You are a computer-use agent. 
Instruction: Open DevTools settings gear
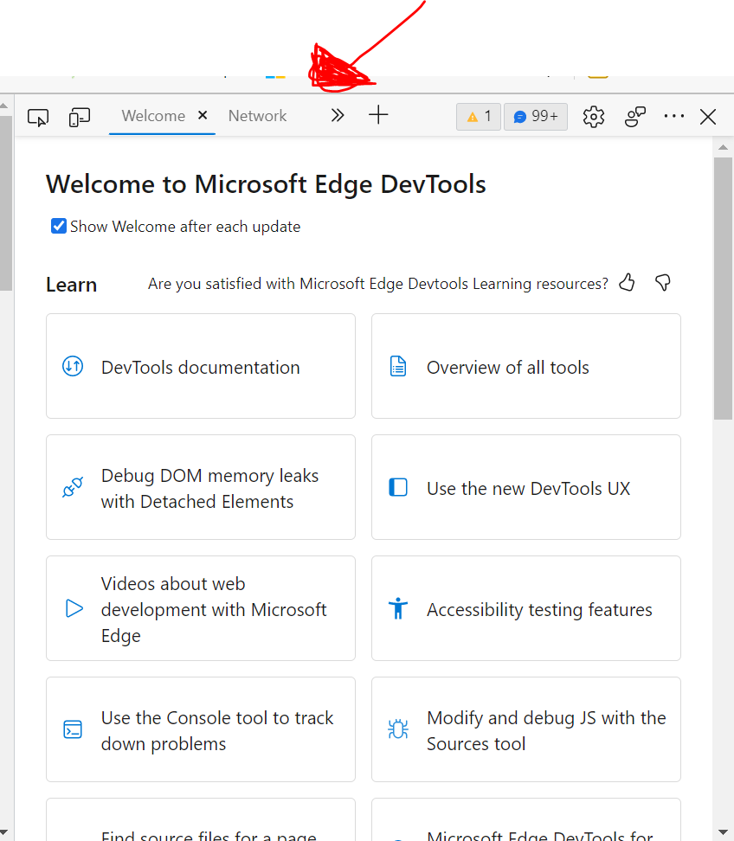click(x=594, y=117)
